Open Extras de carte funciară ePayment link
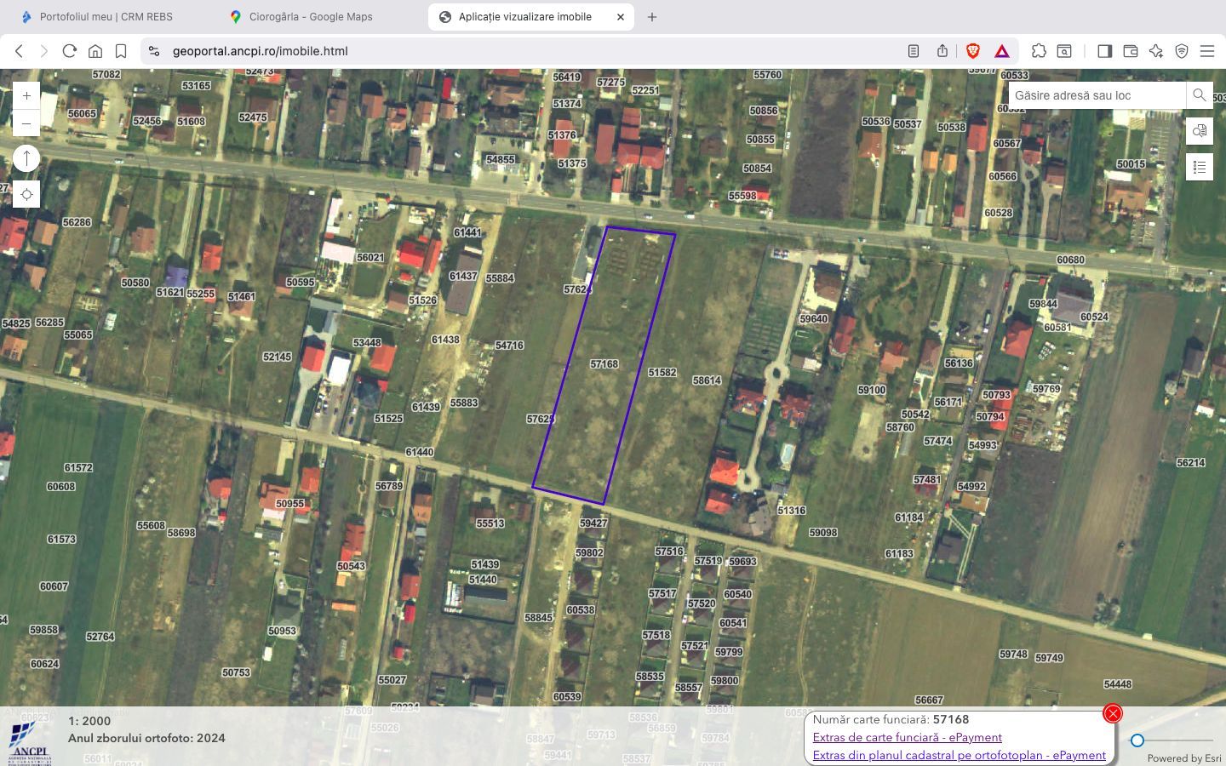This screenshot has width=1226, height=766. (907, 737)
